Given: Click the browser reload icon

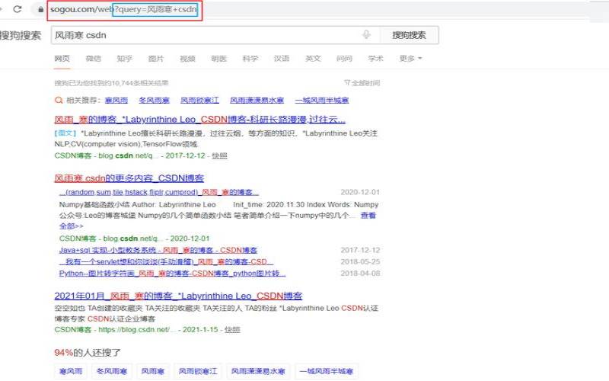Looking at the screenshot, I should click(17, 11).
